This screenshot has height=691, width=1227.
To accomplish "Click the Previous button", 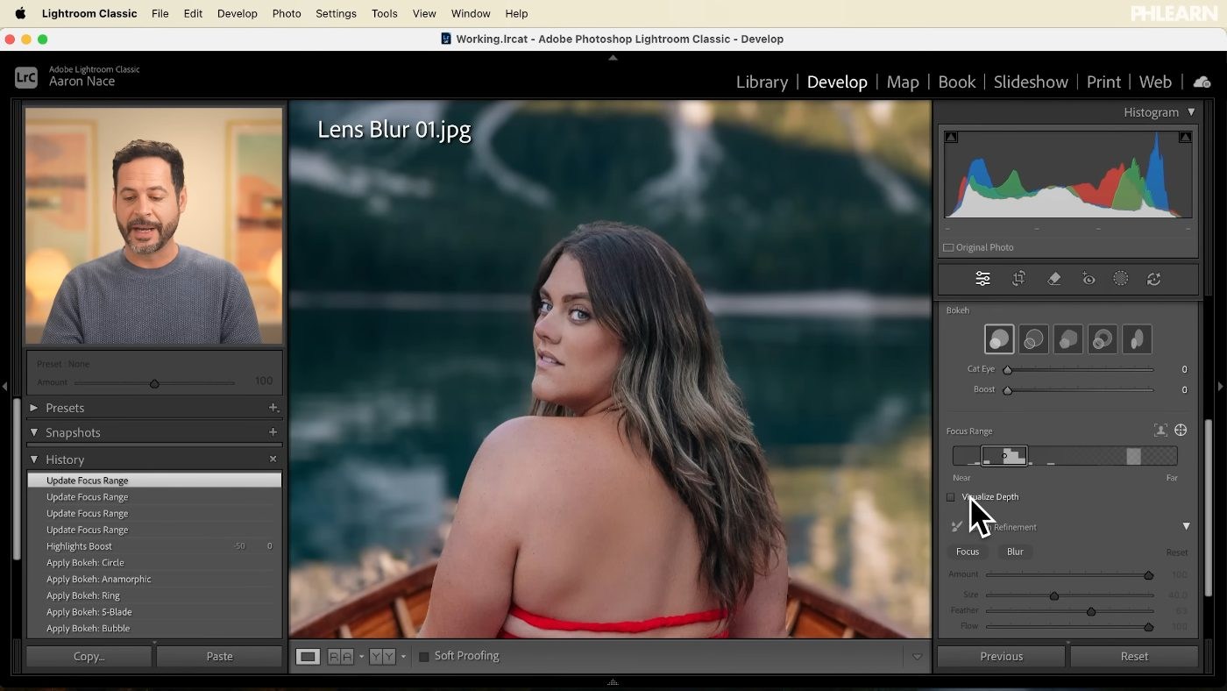I will coord(1001,656).
